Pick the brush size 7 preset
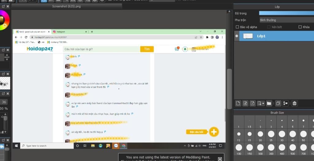314x161 pixels. click(304, 122)
